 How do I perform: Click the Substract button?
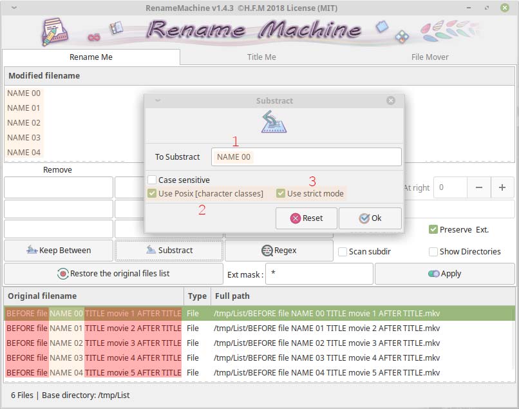(x=169, y=251)
